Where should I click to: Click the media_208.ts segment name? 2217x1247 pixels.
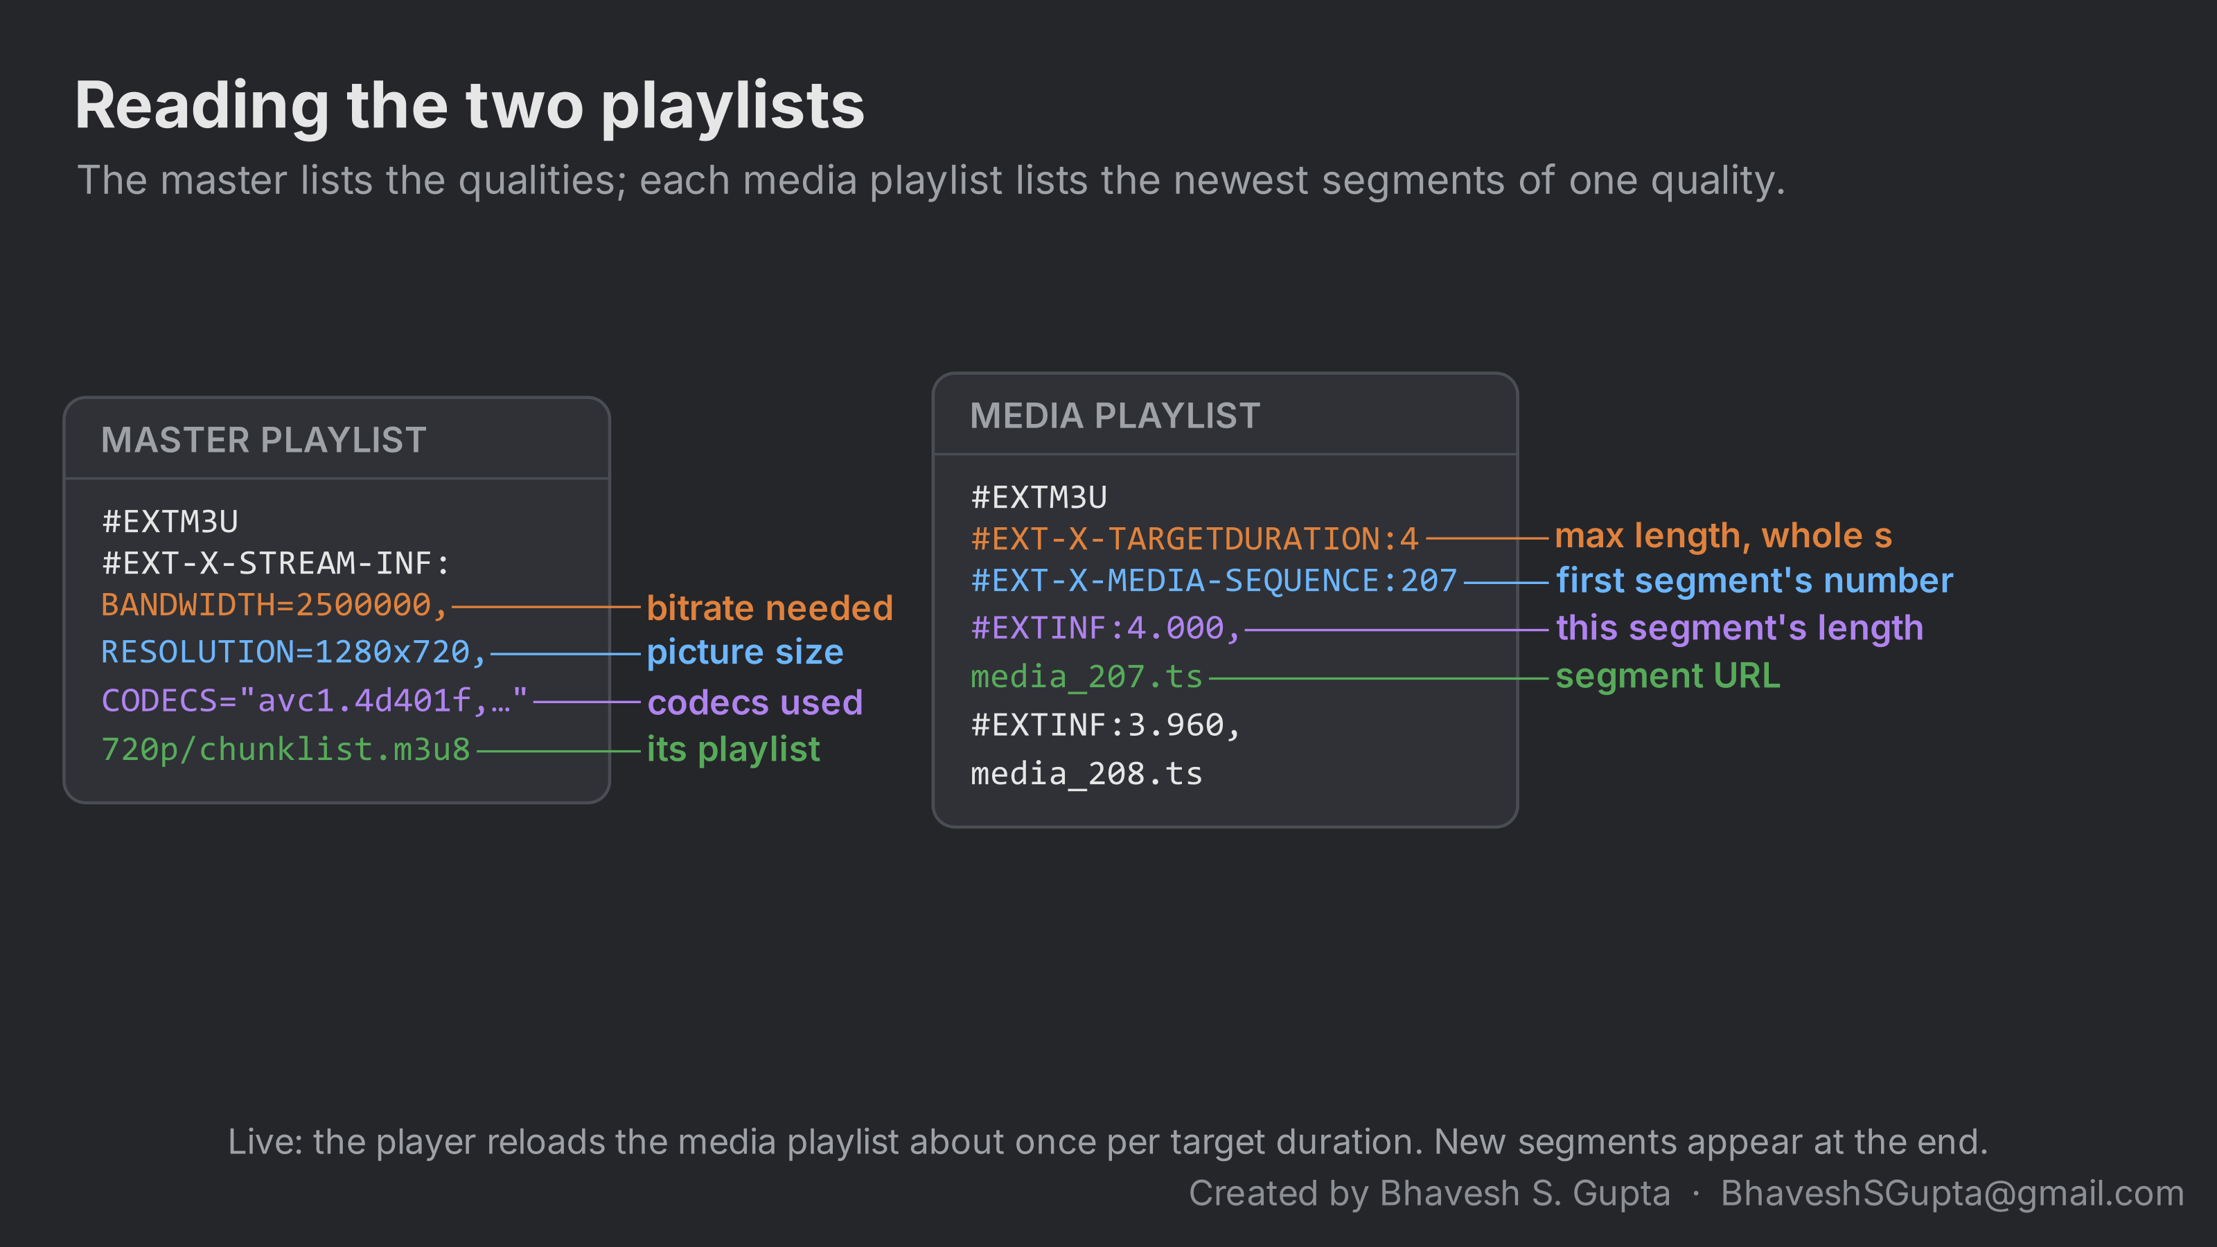click(1086, 774)
